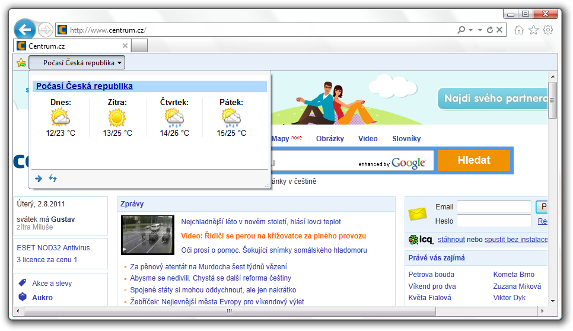Open Žebříček nejlevnější města Evropy link
Viewport: 573px width, 331px height.
click(x=217, y=302)
